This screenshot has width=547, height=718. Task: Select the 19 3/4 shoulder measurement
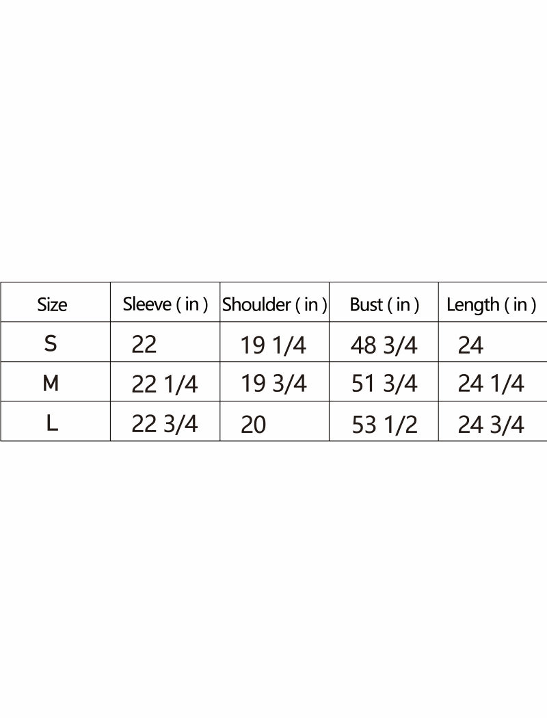click(273, 384)
